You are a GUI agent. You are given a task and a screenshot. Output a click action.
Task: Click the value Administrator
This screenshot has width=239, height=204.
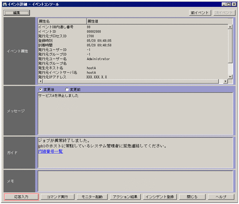pyautogui.click(x=98, y=59)
